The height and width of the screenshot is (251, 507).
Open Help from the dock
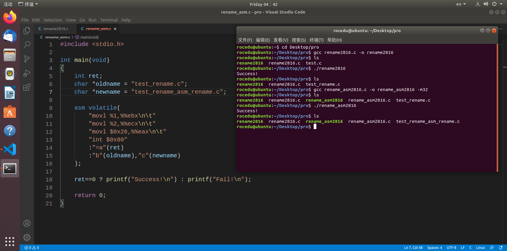tap(10, 131)
